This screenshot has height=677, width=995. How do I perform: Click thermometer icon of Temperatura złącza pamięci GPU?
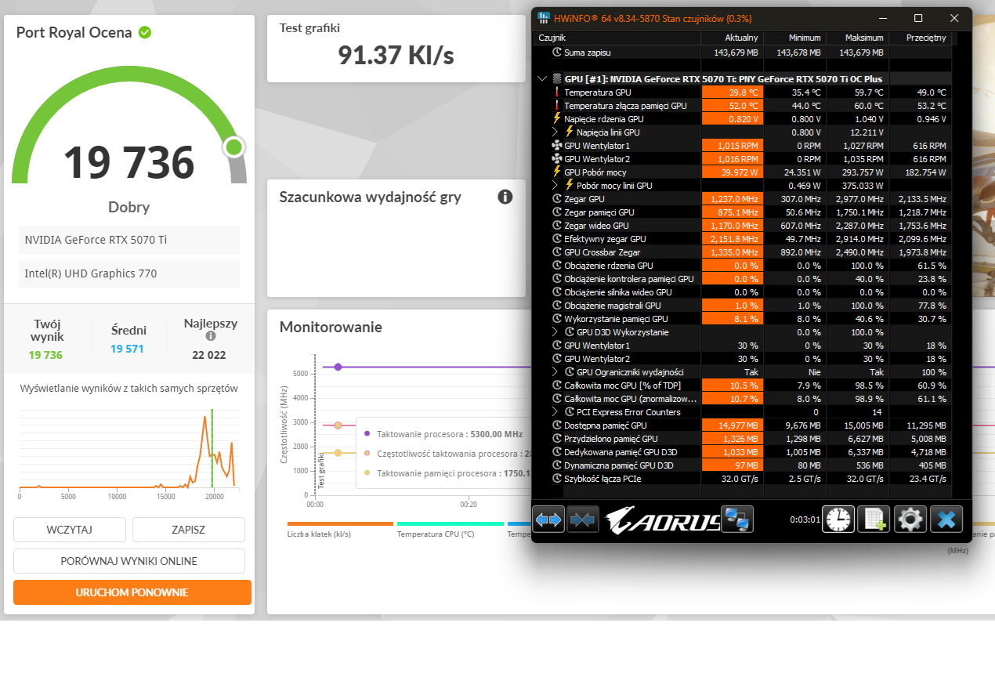pyautogui.click(x=557, y=106)
